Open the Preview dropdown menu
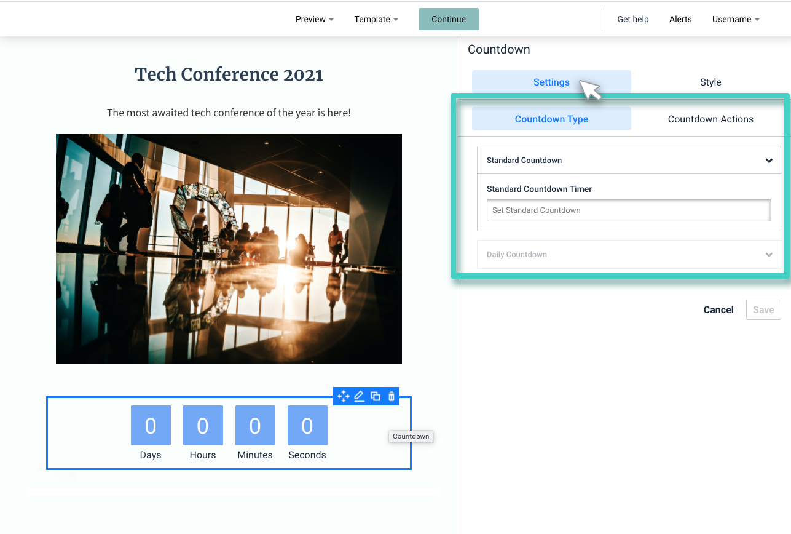The height and width of the screenshot is (534, 791). coord(314,19)
